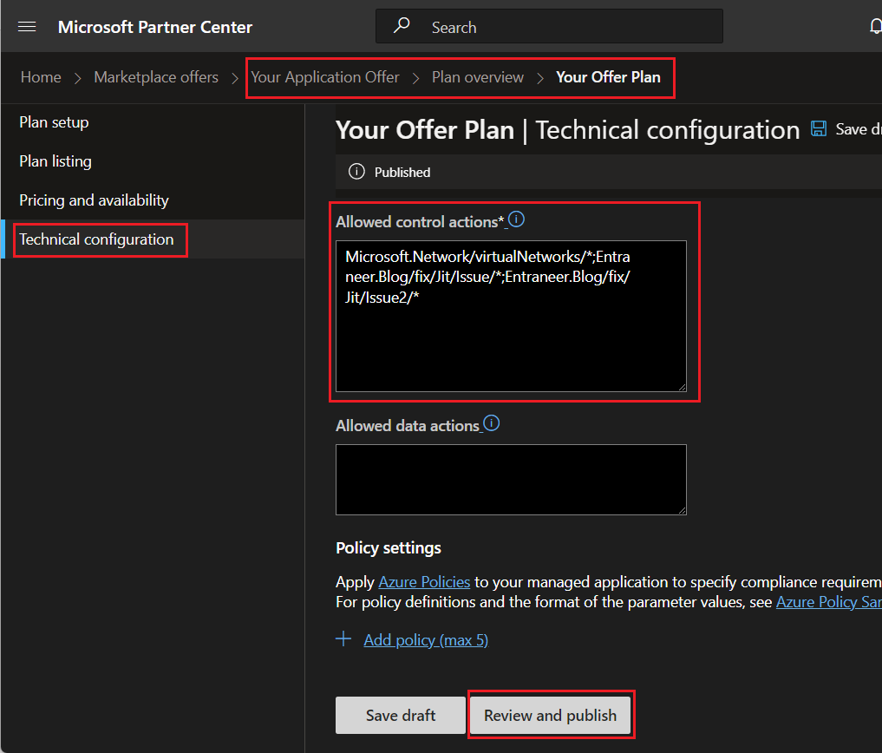Show info for Allowed data actions
This screenshot has width=882, height=753.
click(x=492, y=422)
